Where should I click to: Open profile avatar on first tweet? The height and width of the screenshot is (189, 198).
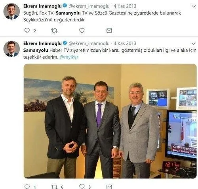[11, 11]
